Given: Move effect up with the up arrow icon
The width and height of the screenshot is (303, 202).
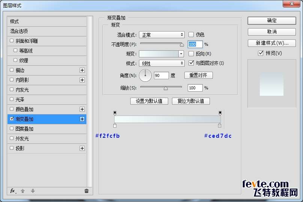Looking at the screenshot, I should [23, 191].
